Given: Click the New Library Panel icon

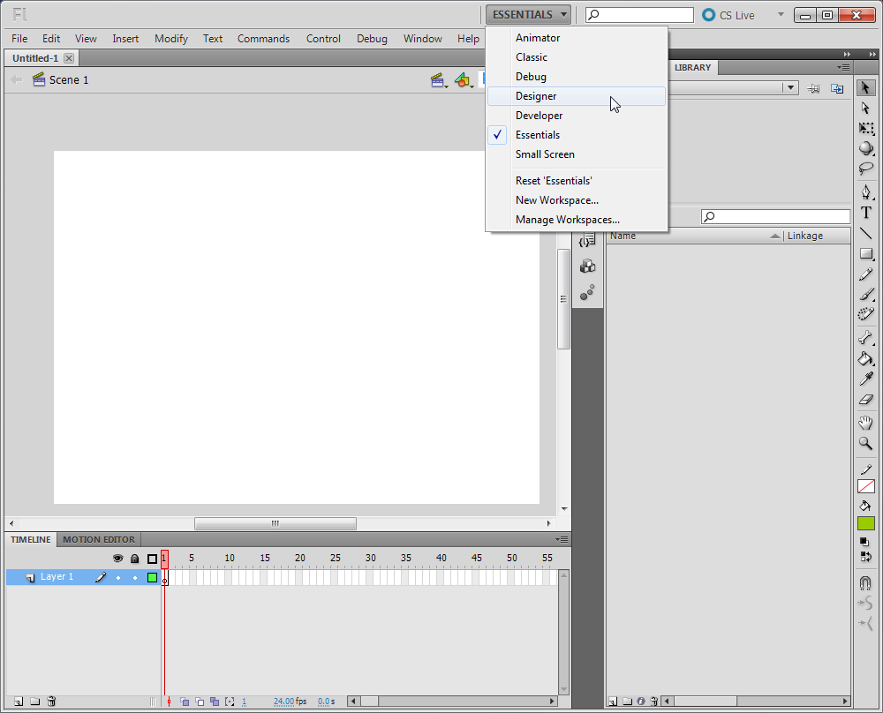Looking at the screenshot, I should (x=837, y=88).
